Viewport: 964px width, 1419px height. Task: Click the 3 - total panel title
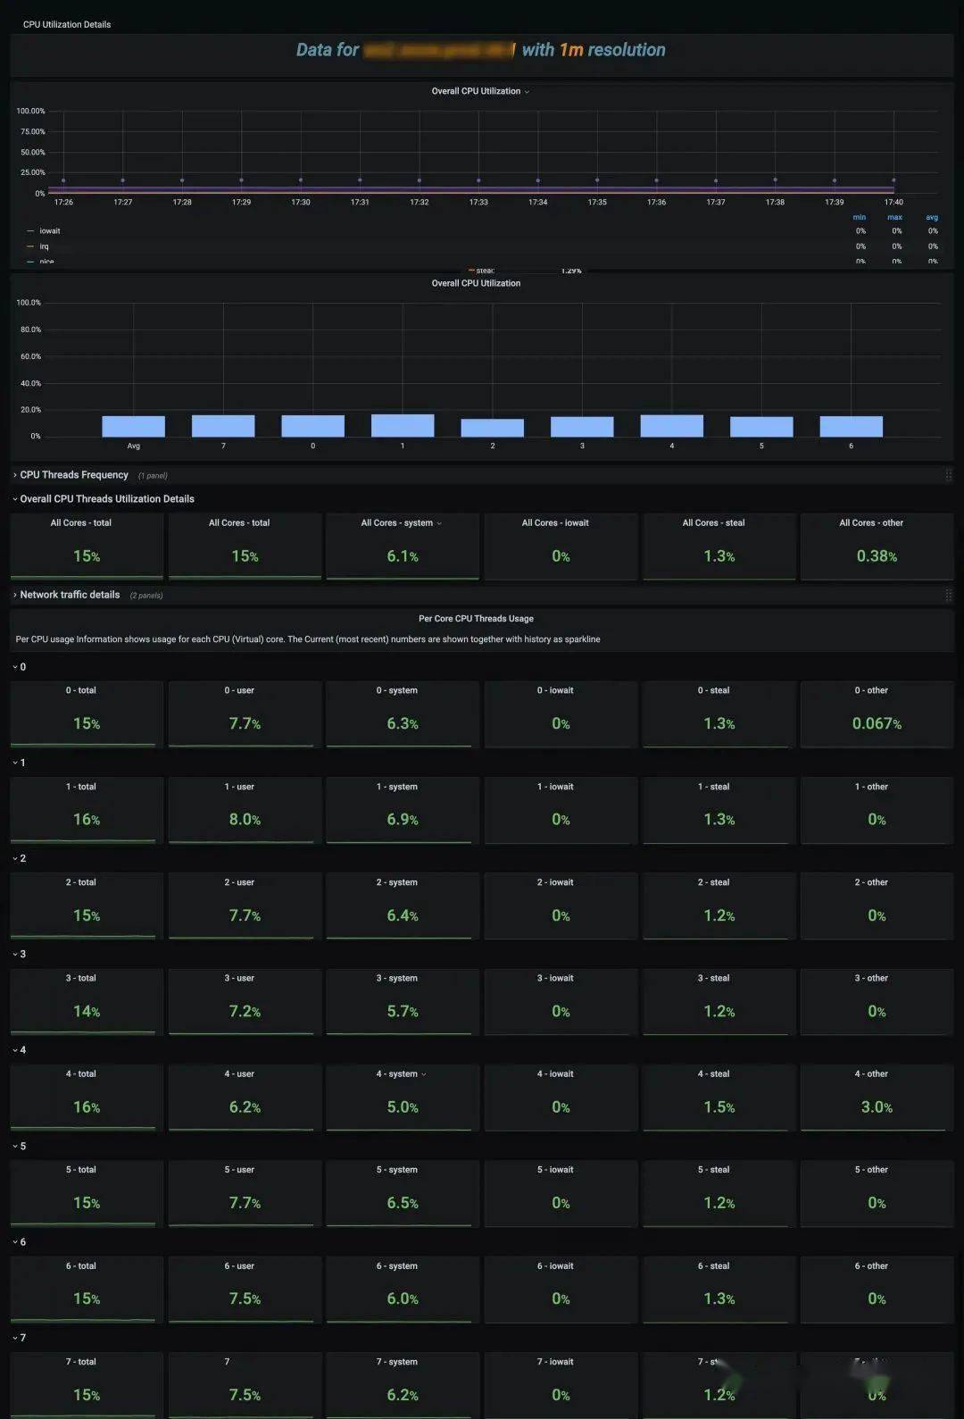click(x=80, y=979)
